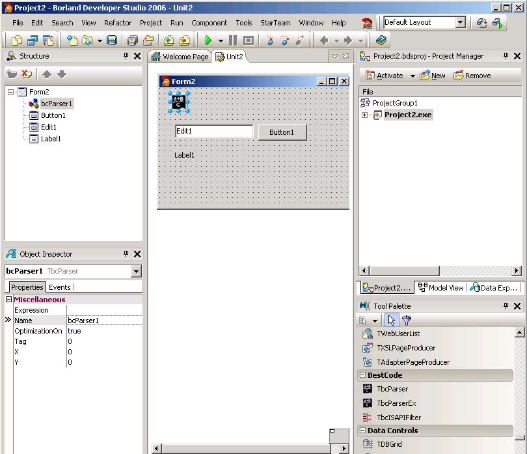Image resolution: width=527 pixels, height=454 pixels.
Task: Click the Button1 button on the form
Action: pyautogui.click(x=282, y=132)
